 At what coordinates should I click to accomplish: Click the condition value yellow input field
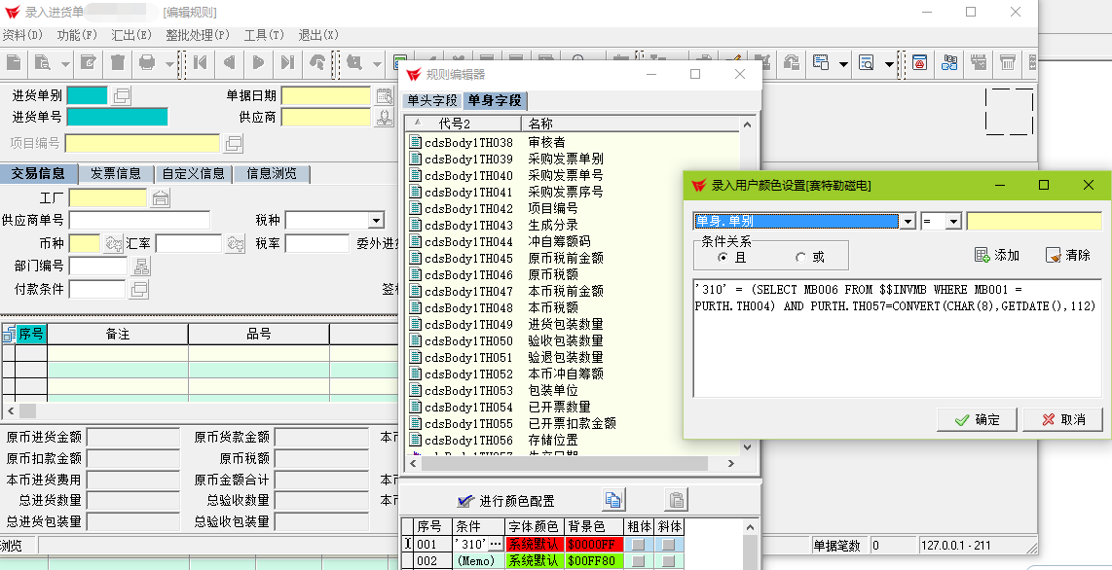1034,222
